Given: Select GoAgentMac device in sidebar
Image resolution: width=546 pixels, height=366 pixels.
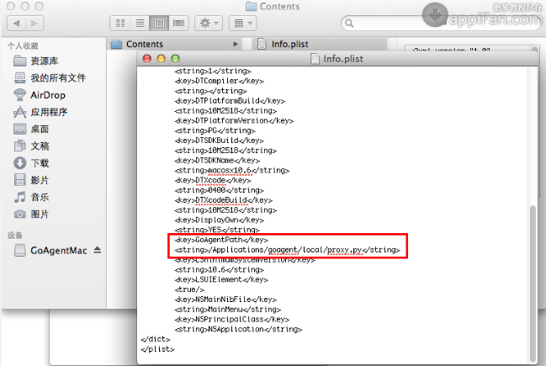Looking at the screenshot, I should (50, 250).
